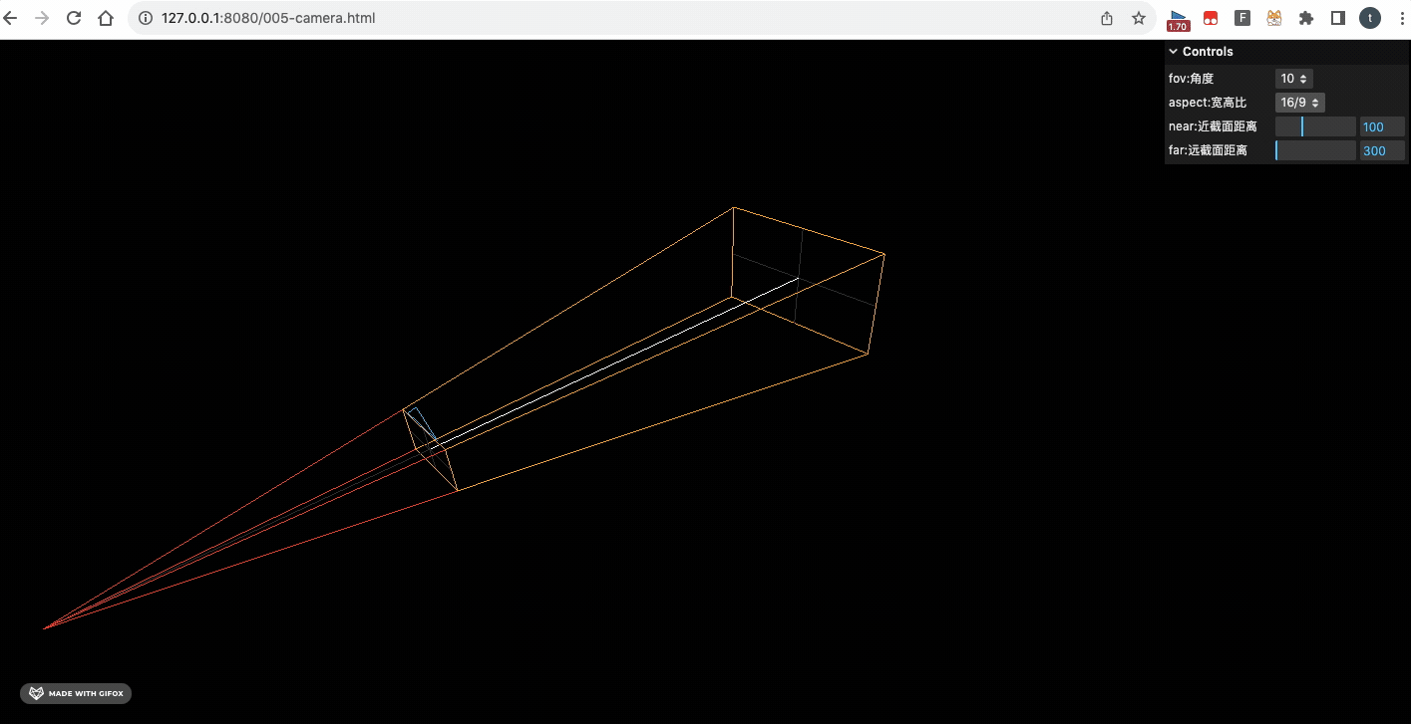Click the far value field showing 300
1411x724 pixels.
(x=1382, y=150)
